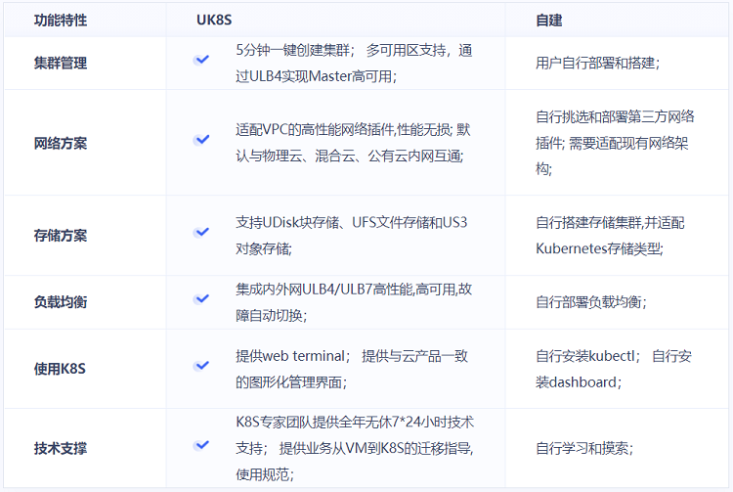Click the text 5分钟一键创建集群
733x492 pixels.
pyautogui.click(x=293, y=50)
